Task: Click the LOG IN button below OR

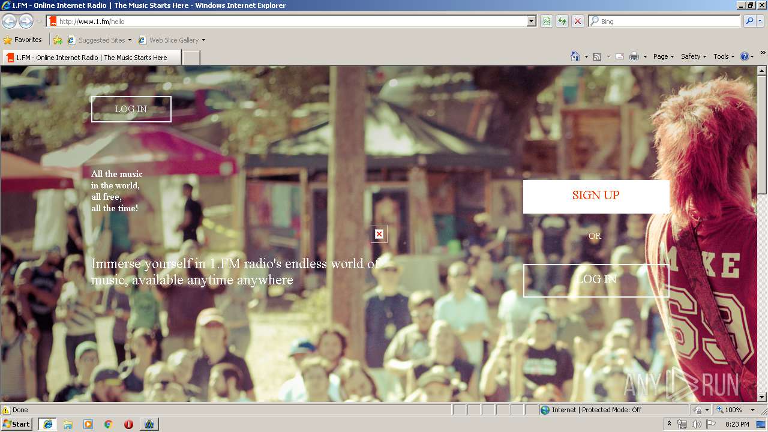Action: tap(596, 280)
